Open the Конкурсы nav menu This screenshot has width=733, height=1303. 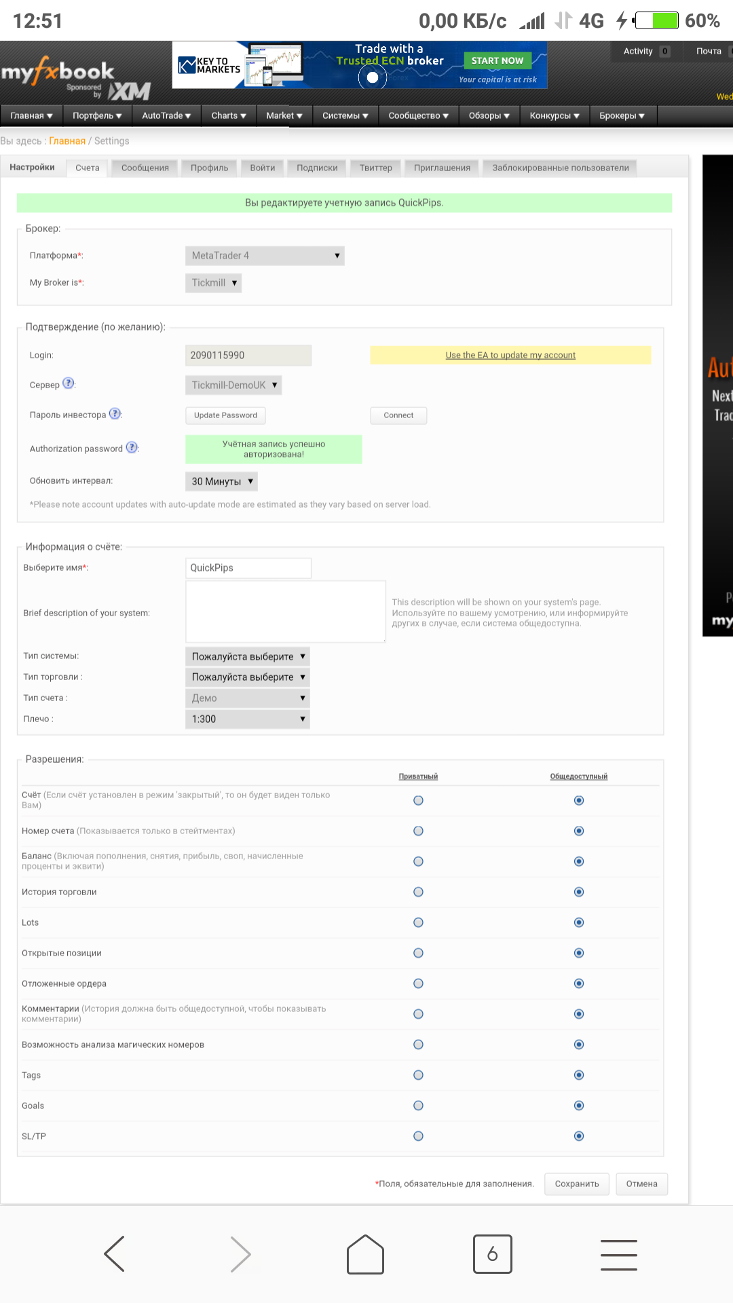(x=555, y=115)
